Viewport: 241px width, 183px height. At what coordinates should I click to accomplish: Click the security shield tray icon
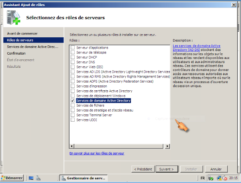(x=211, y=178)
